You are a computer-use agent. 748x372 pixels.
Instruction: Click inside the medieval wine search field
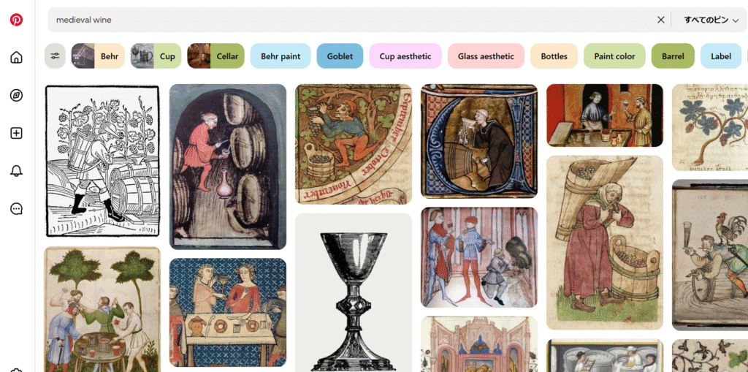point(353,20)
